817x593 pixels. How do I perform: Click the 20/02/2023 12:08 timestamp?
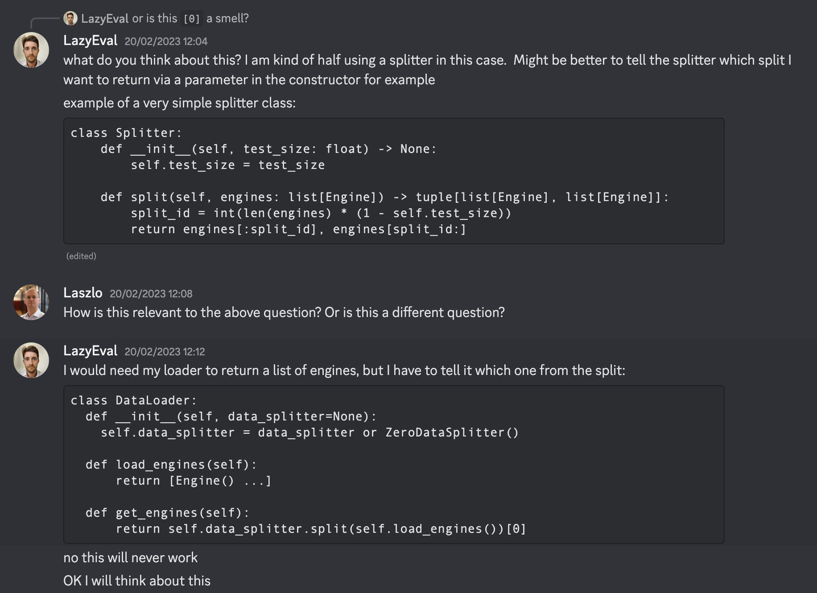click(x=151, y=294)
